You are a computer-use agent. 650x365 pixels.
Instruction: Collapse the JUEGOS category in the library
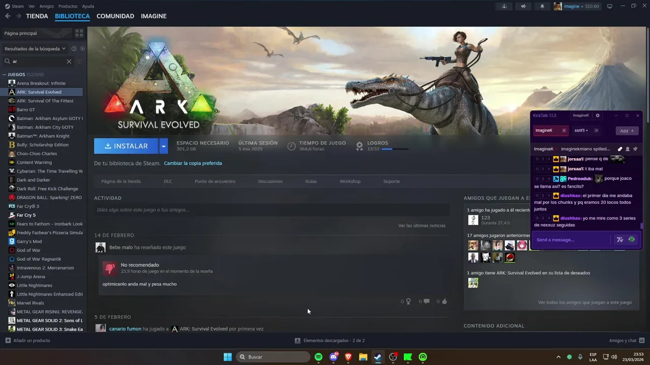[5, 75]
